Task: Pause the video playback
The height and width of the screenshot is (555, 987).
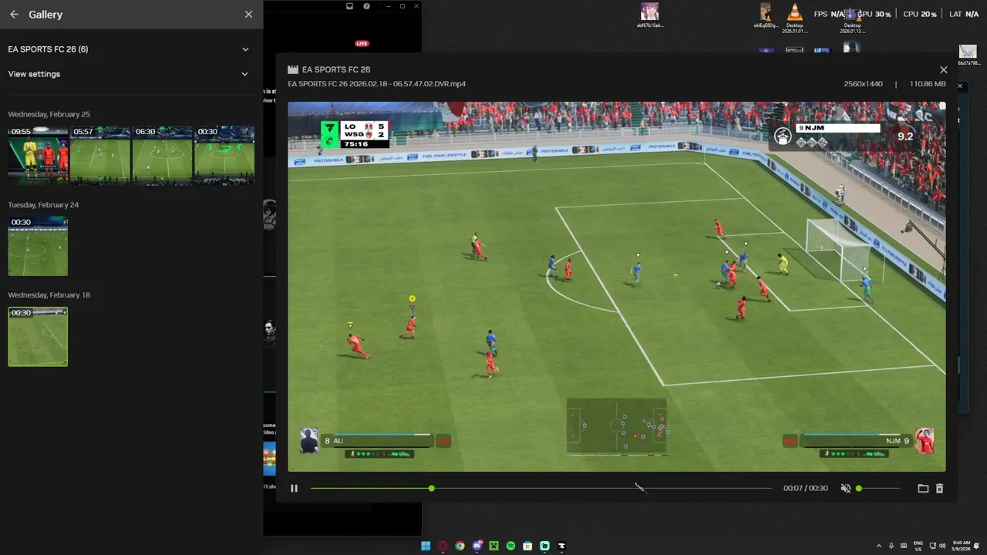Action: pos(294,488)
